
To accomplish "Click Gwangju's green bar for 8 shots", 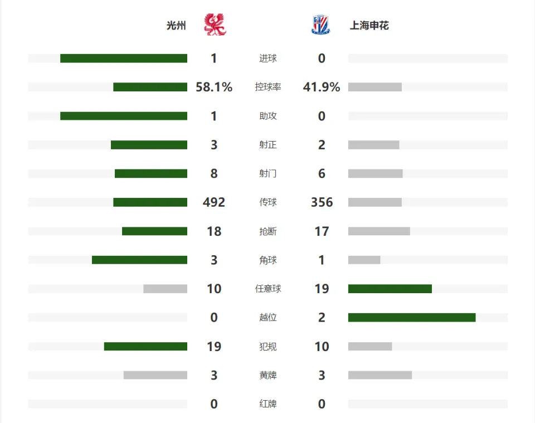I will point(151,174).
